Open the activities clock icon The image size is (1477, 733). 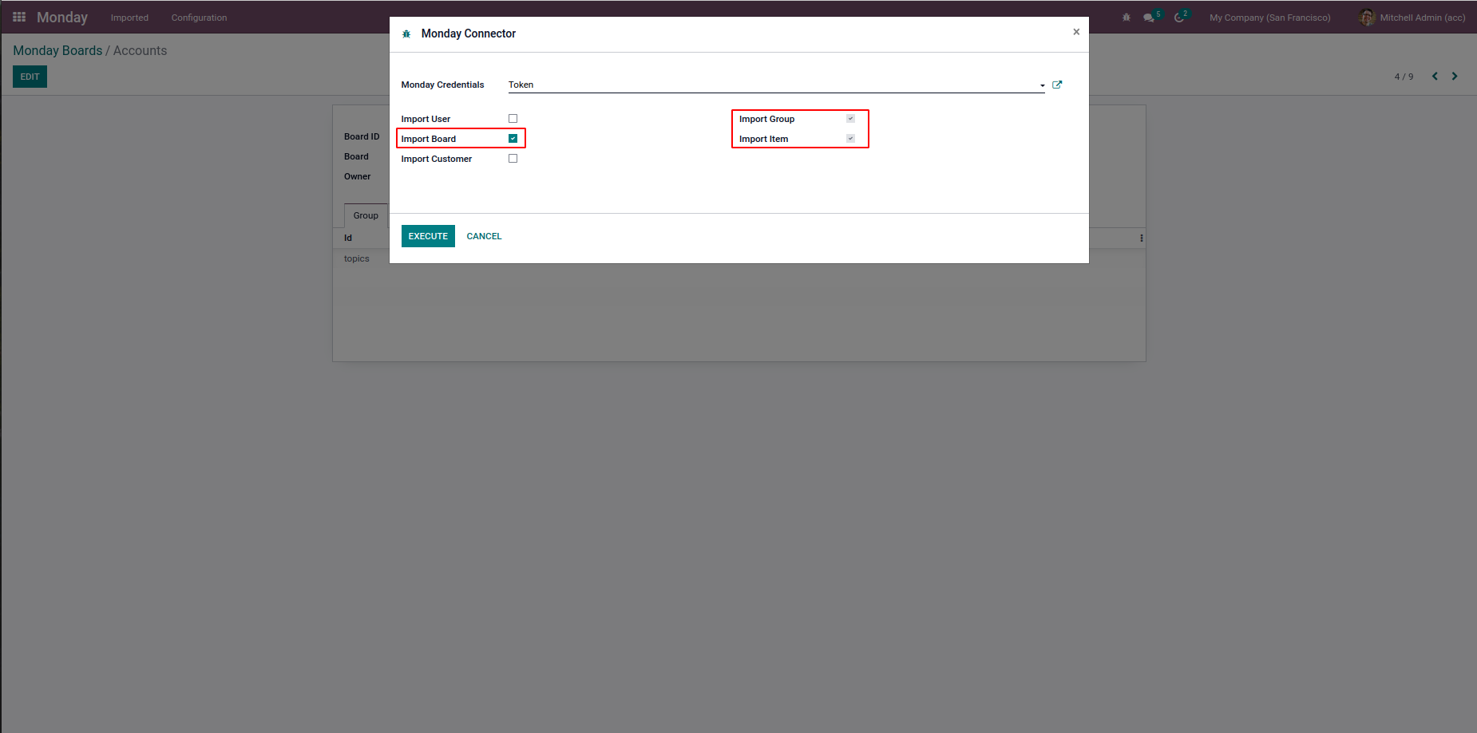[1178, 18]
